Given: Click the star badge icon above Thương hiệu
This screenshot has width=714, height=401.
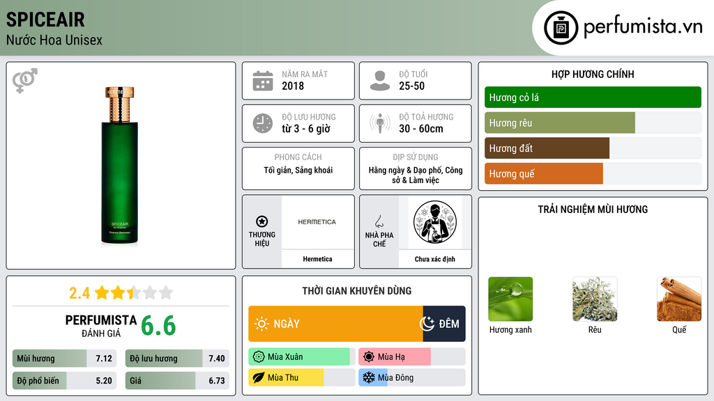Looking at the screenshot, I should [x=262, y=221].
